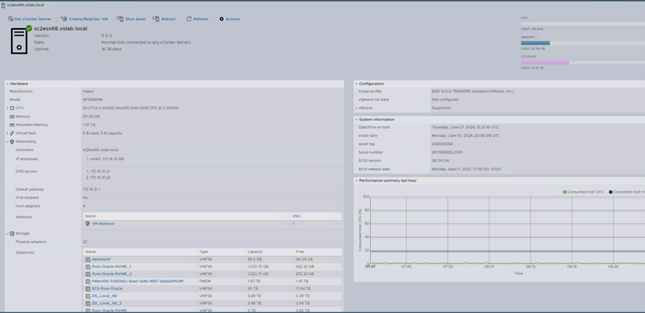Viewport: 645px width, 313px height.
Task: Open the Pure-Oracle-NVME_1 datastore link
Action: pos(111,267)
